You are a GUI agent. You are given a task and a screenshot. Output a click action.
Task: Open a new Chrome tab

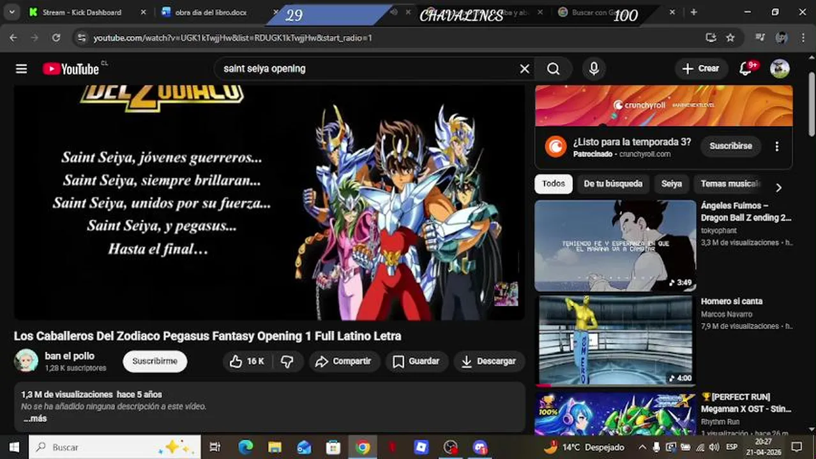693,12
